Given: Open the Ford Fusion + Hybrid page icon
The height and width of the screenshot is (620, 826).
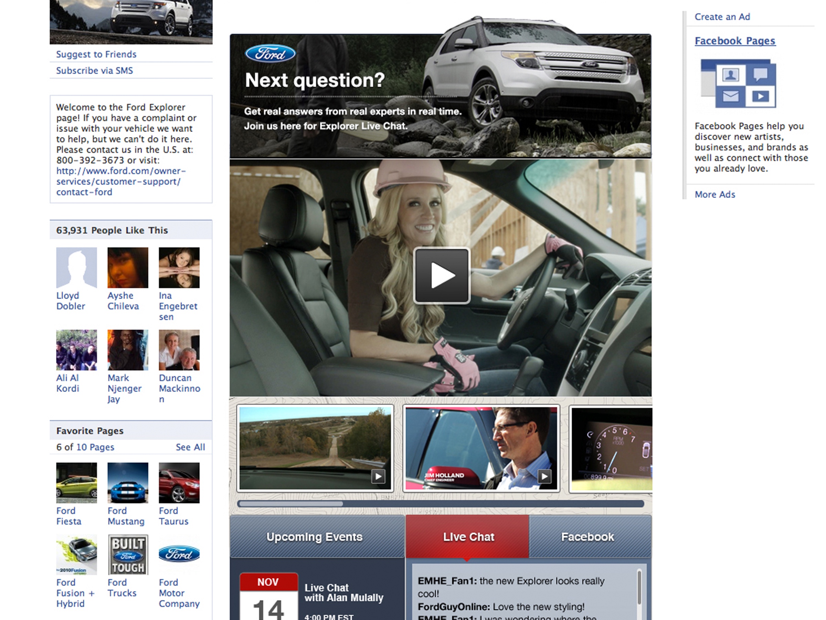Looking at the screenshot, I should coord(76,555).
